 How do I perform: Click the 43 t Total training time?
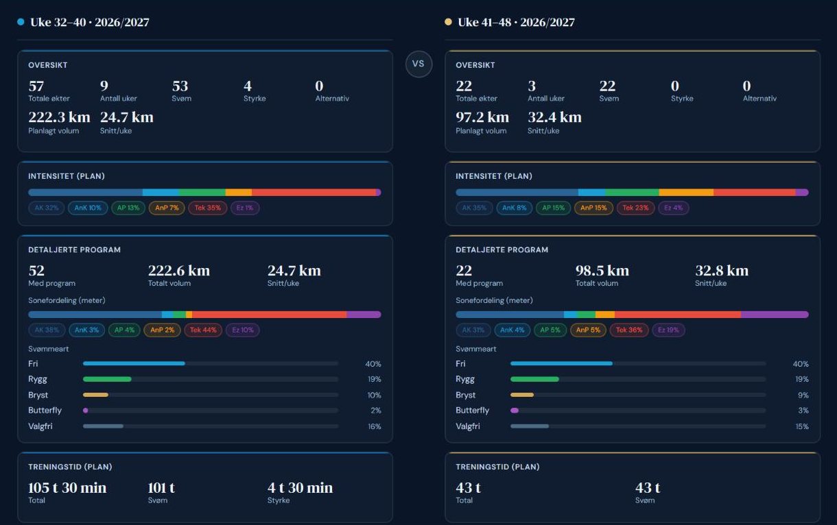coord(469,488)
